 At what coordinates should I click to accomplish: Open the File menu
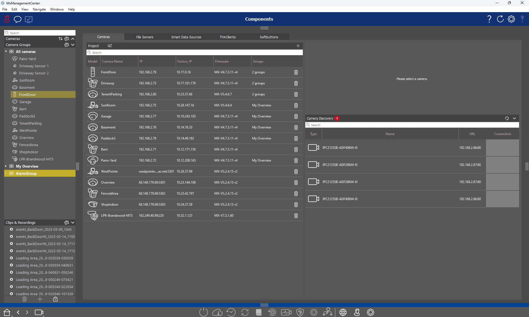click(x=5, y=9)
